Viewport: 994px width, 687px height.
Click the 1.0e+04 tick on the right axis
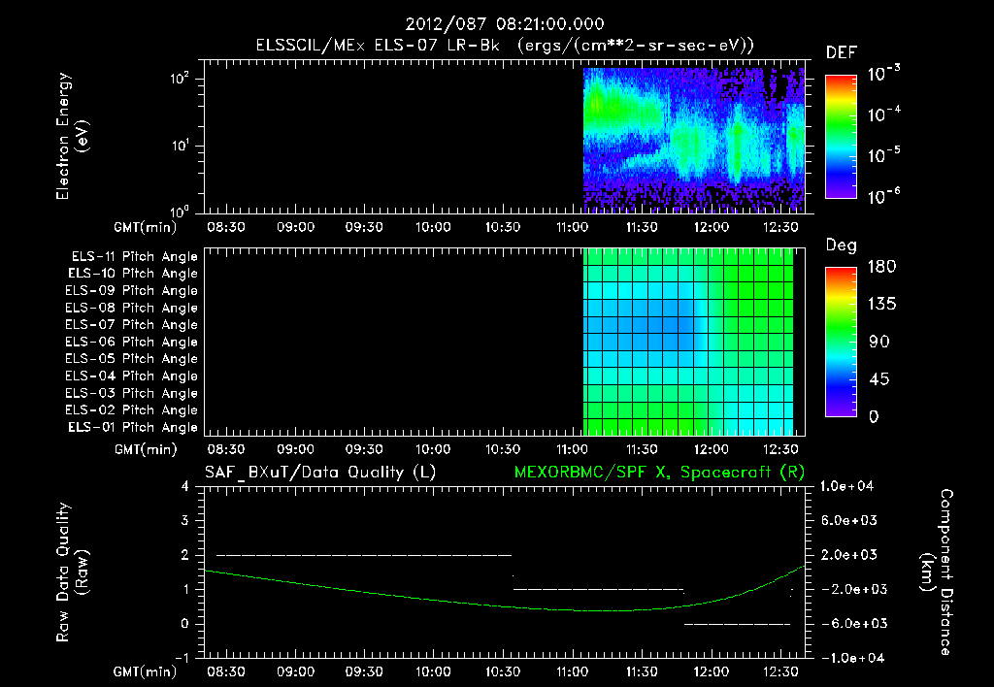(846, 486)
